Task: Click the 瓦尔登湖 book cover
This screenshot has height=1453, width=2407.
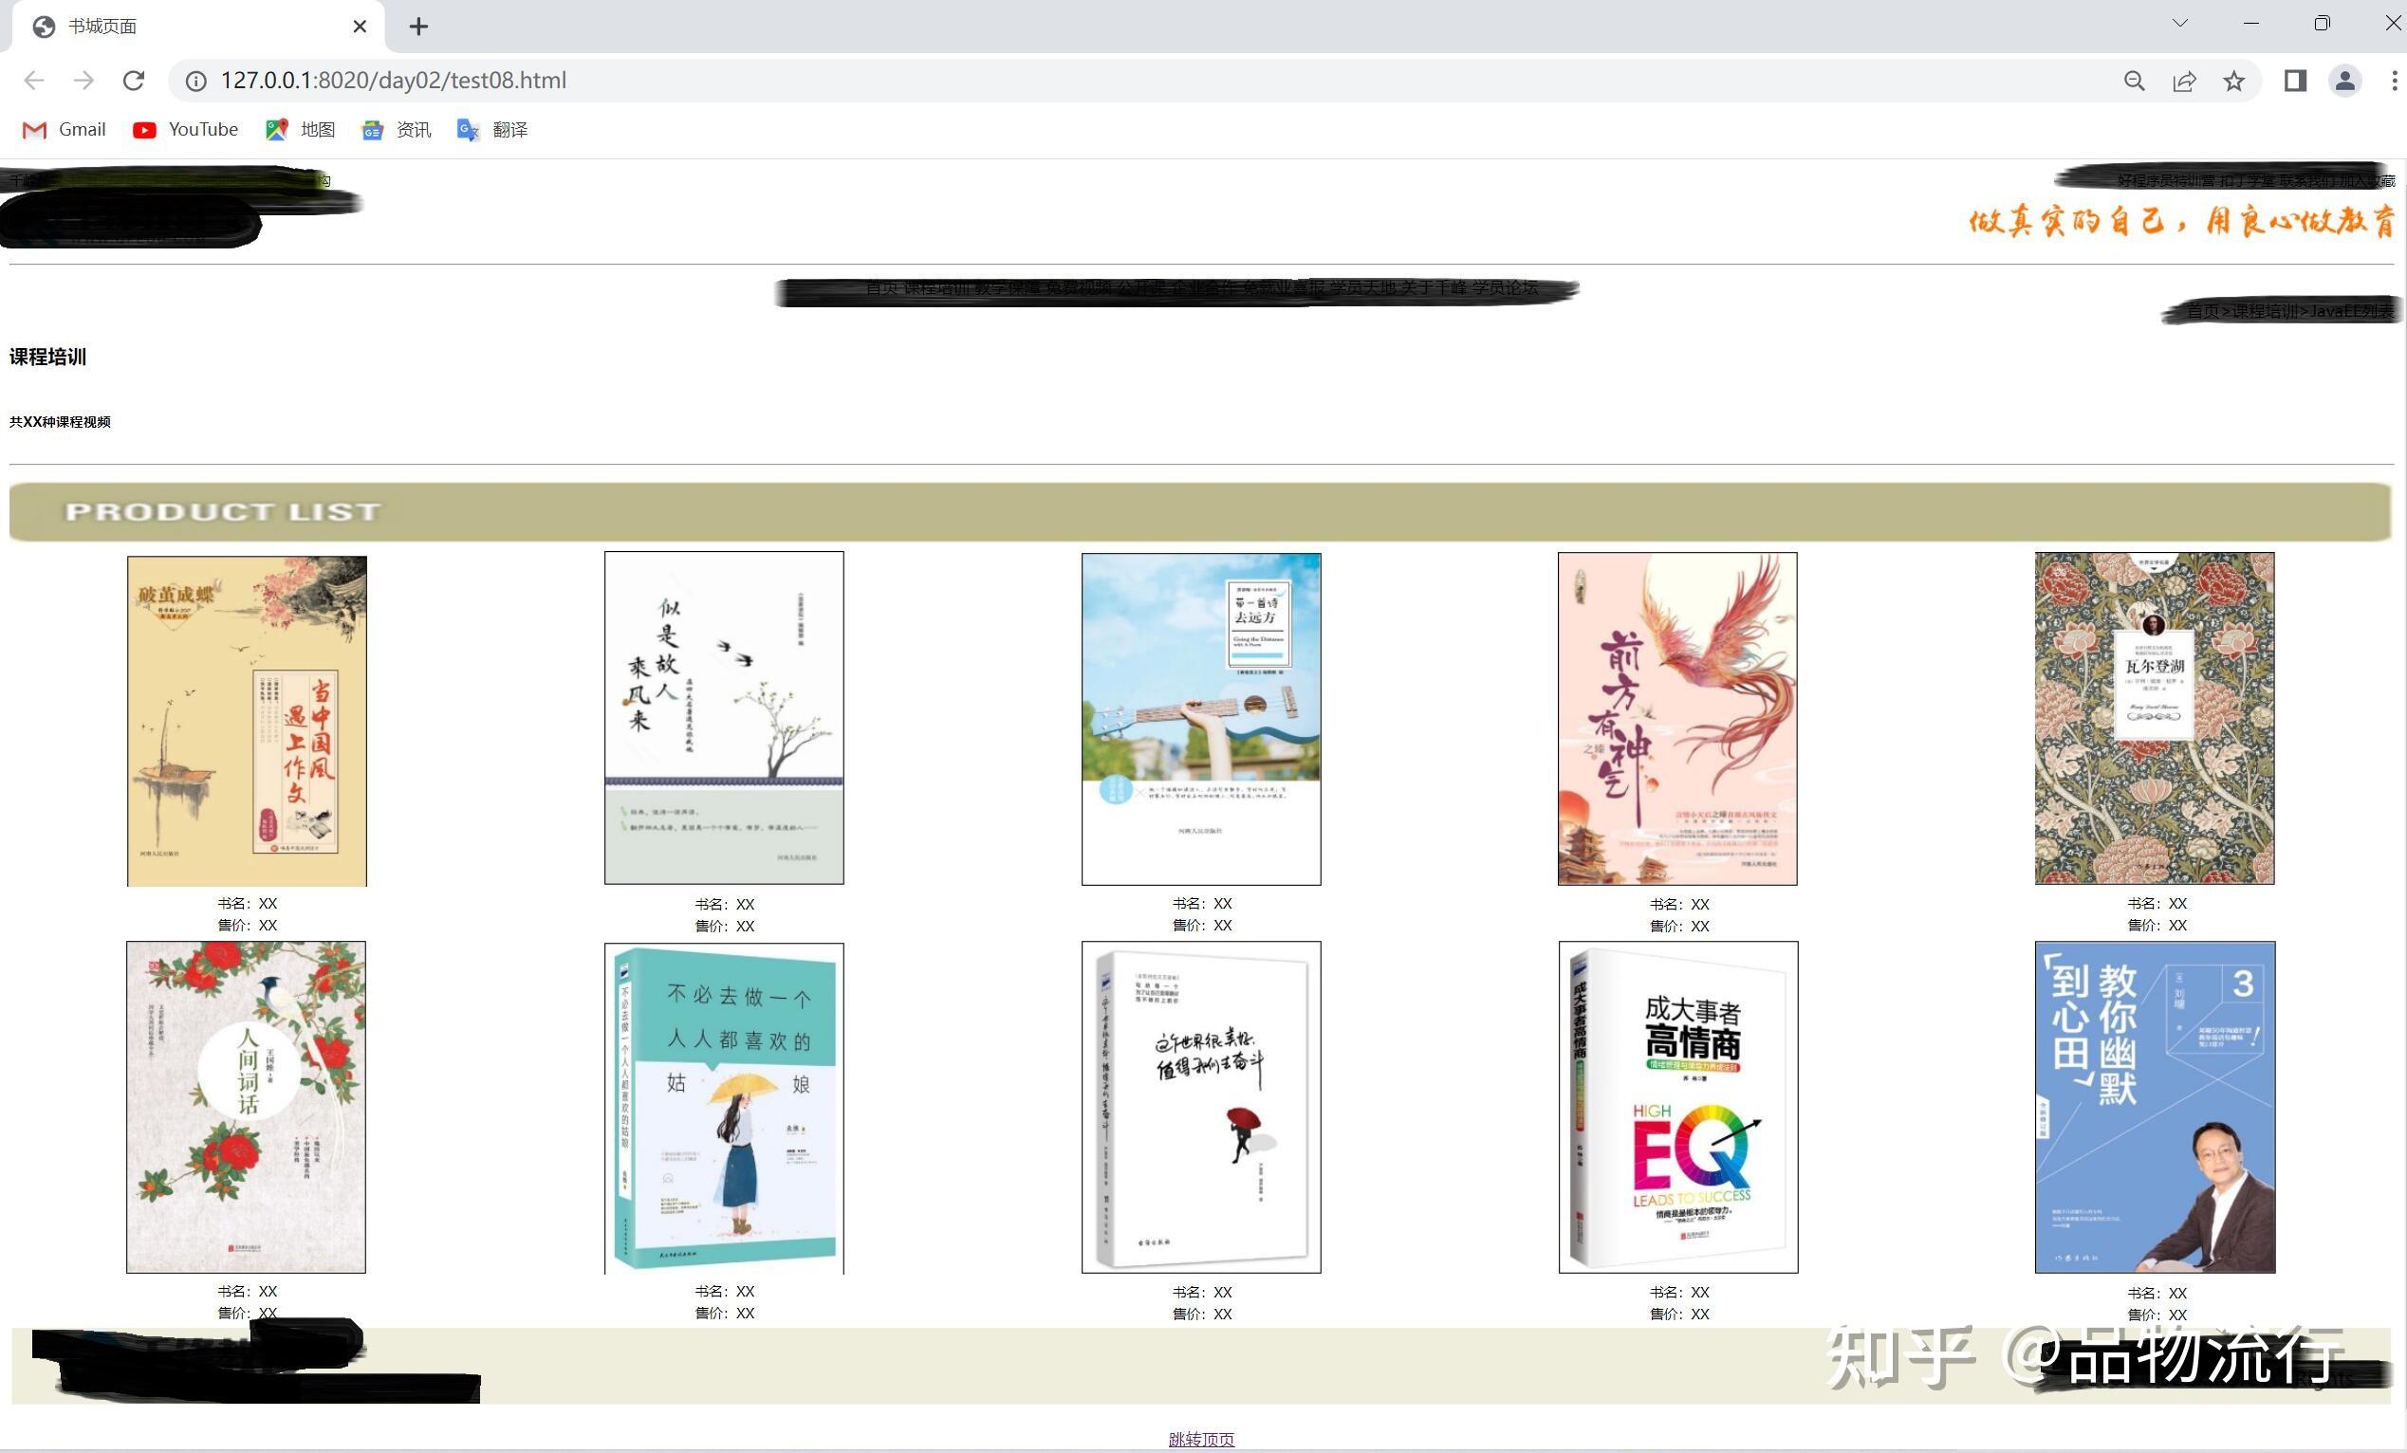Action: (x=2154, y=718)
